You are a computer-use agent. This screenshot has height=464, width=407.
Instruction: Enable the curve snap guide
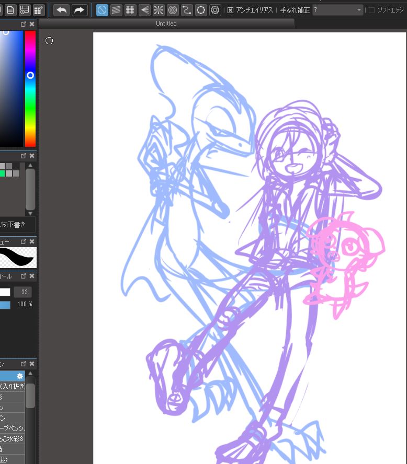[x=187, y=10]
